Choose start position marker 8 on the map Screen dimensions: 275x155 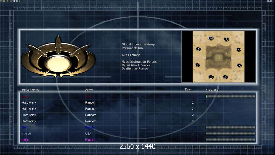225,77
